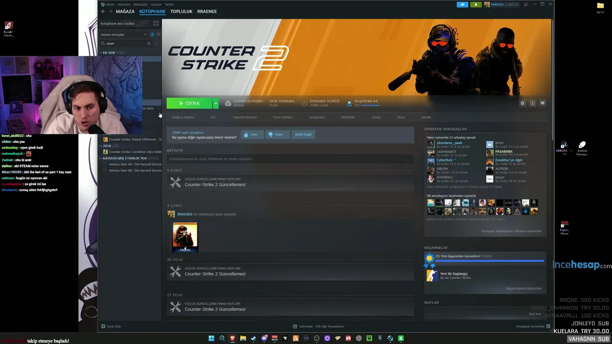This screenshot has height=344, width=612.
Task: Open the Arkadaşlar menu
Action: click(141, 4)
